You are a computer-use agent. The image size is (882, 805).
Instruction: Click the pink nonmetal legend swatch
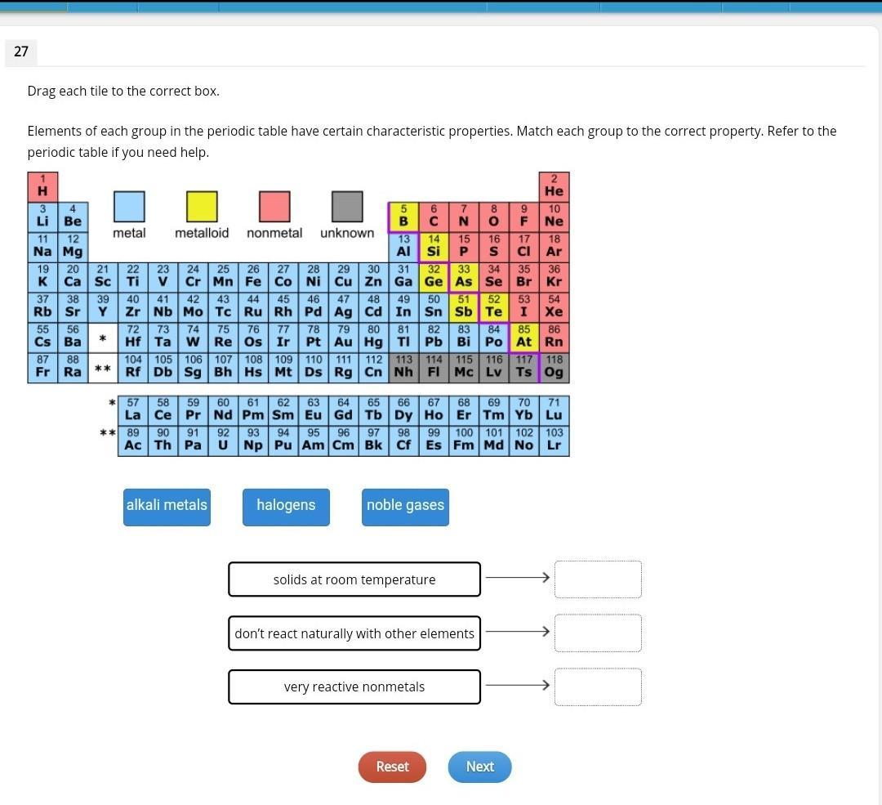[274, 207]
